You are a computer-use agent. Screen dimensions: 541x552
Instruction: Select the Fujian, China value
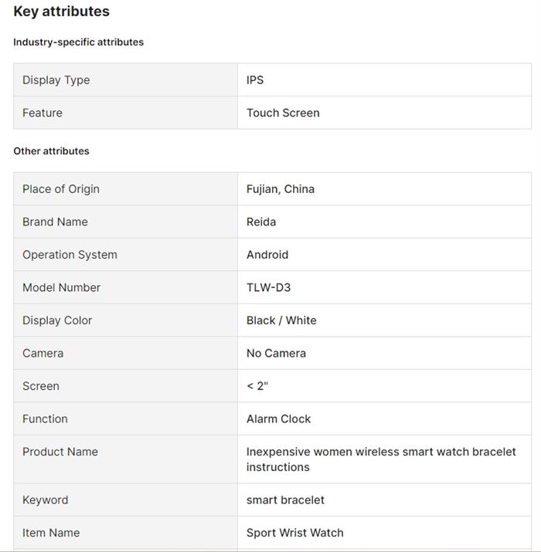281,189
